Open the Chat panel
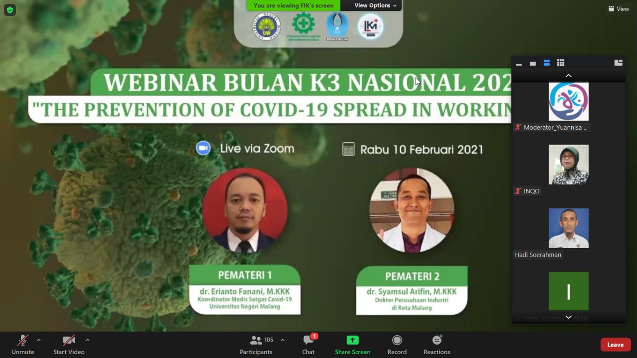Viewport: 637px width, 358px height. tap(309, 345)
